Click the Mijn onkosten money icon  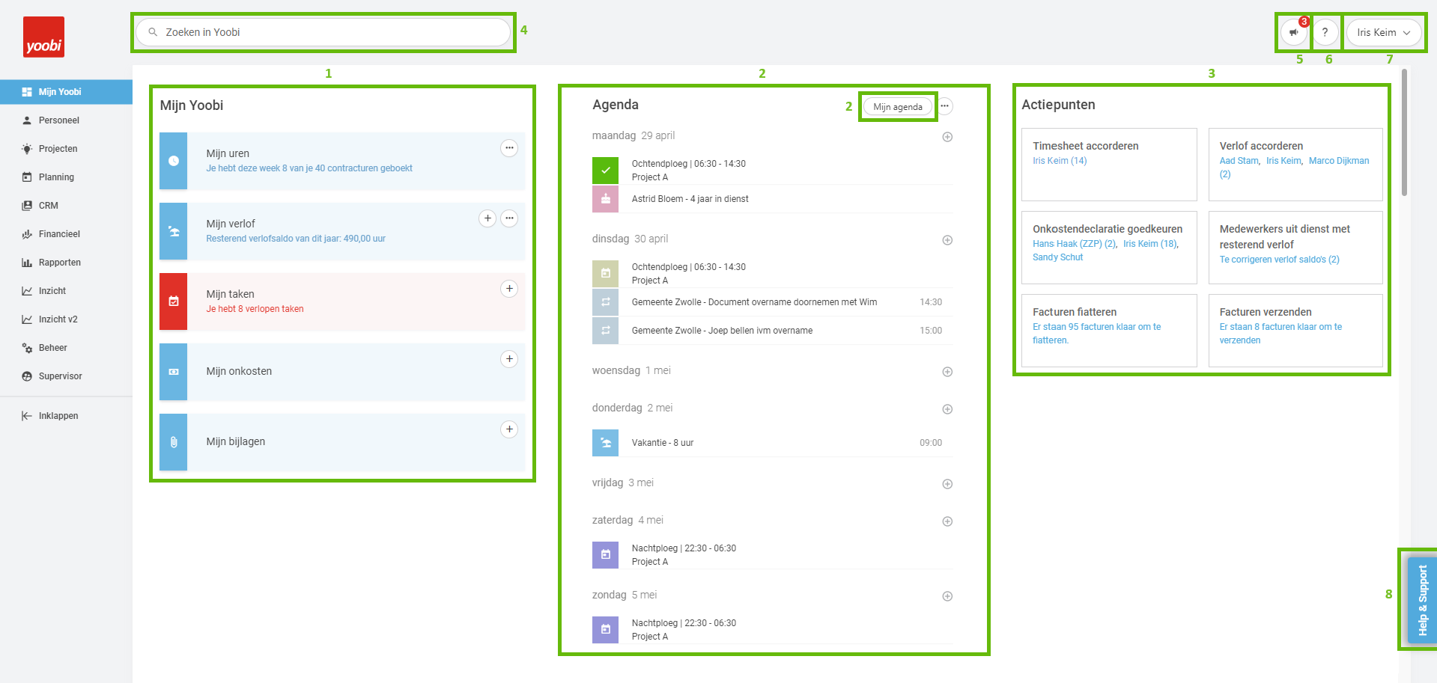[174, 372]
